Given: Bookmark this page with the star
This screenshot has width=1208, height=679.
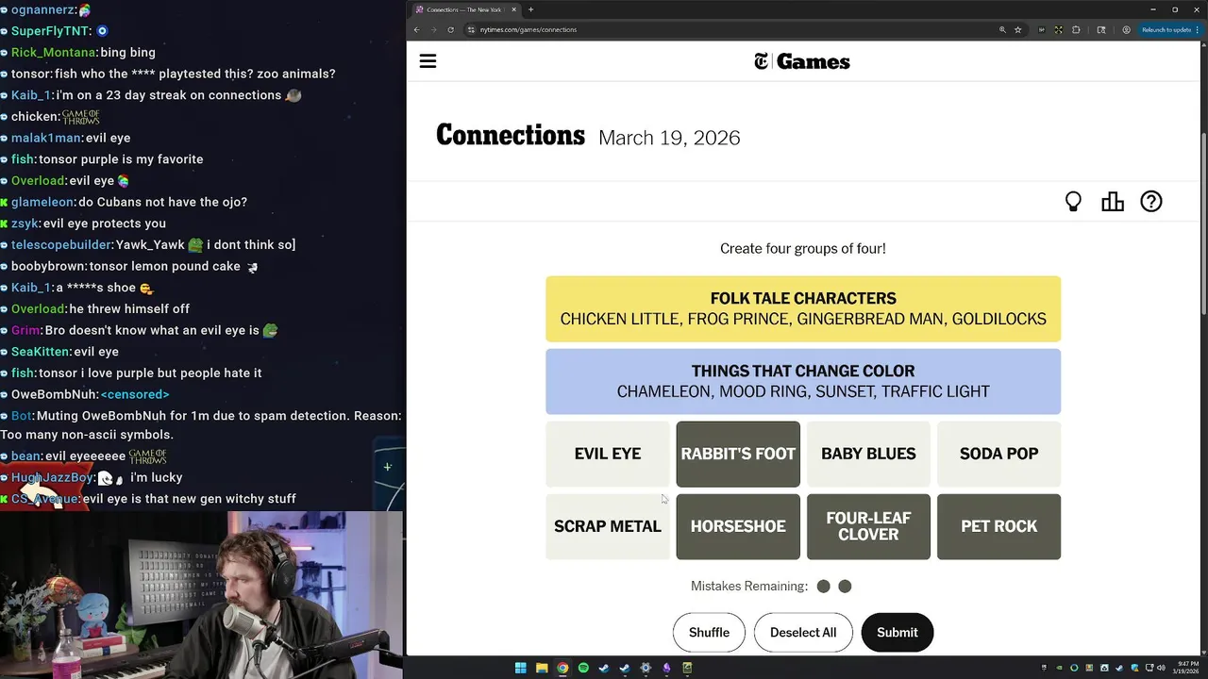Looking at the screenshot, I should pyautogui.click(x=1017, y=29).
